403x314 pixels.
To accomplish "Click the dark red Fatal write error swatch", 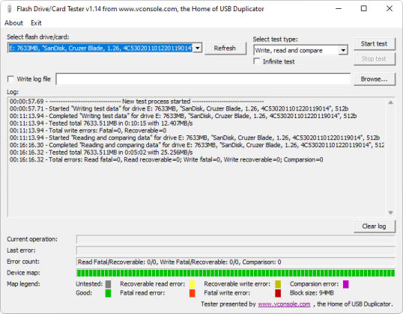I will [x=278, y=293].
